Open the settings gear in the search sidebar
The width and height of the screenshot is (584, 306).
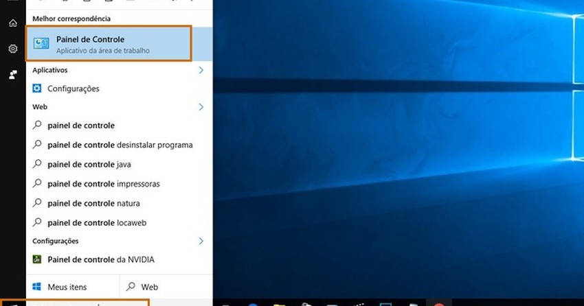tap(12, 49)
